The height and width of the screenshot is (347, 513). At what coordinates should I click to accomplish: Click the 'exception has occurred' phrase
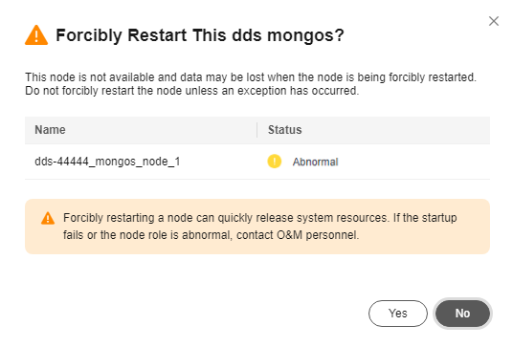pos(298,91)
